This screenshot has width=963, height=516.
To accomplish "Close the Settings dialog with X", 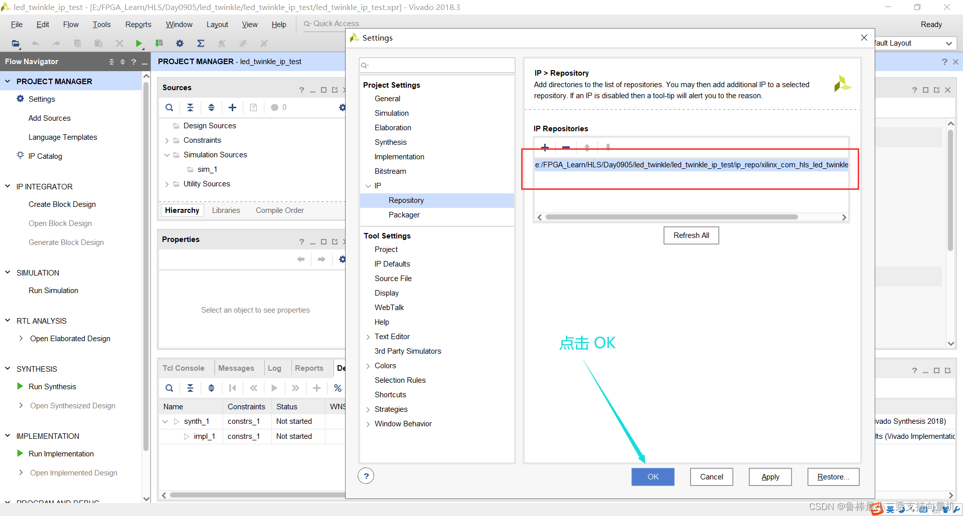I will pyautogui.click(x=864, y=38).
